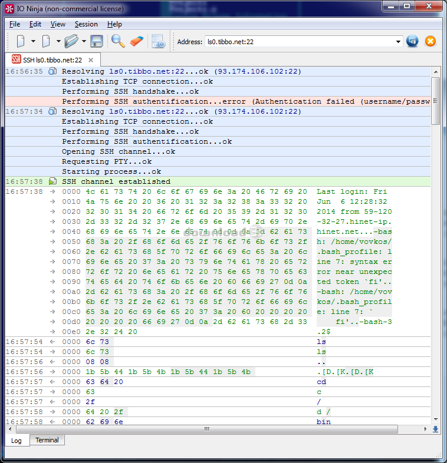Open the Help menu
The image size is (447, 463).
click(114, 24)
